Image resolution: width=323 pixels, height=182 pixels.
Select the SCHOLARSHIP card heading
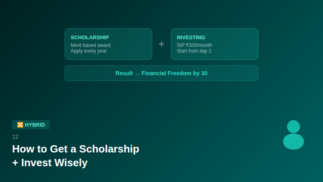coord(90,38)
